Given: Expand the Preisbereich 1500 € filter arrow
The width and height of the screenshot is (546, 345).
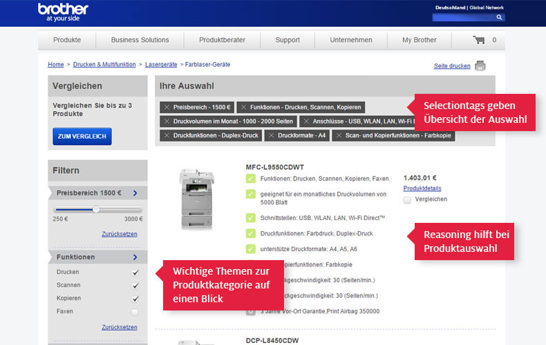Looking at the screenshot, I should pos(135,193).
